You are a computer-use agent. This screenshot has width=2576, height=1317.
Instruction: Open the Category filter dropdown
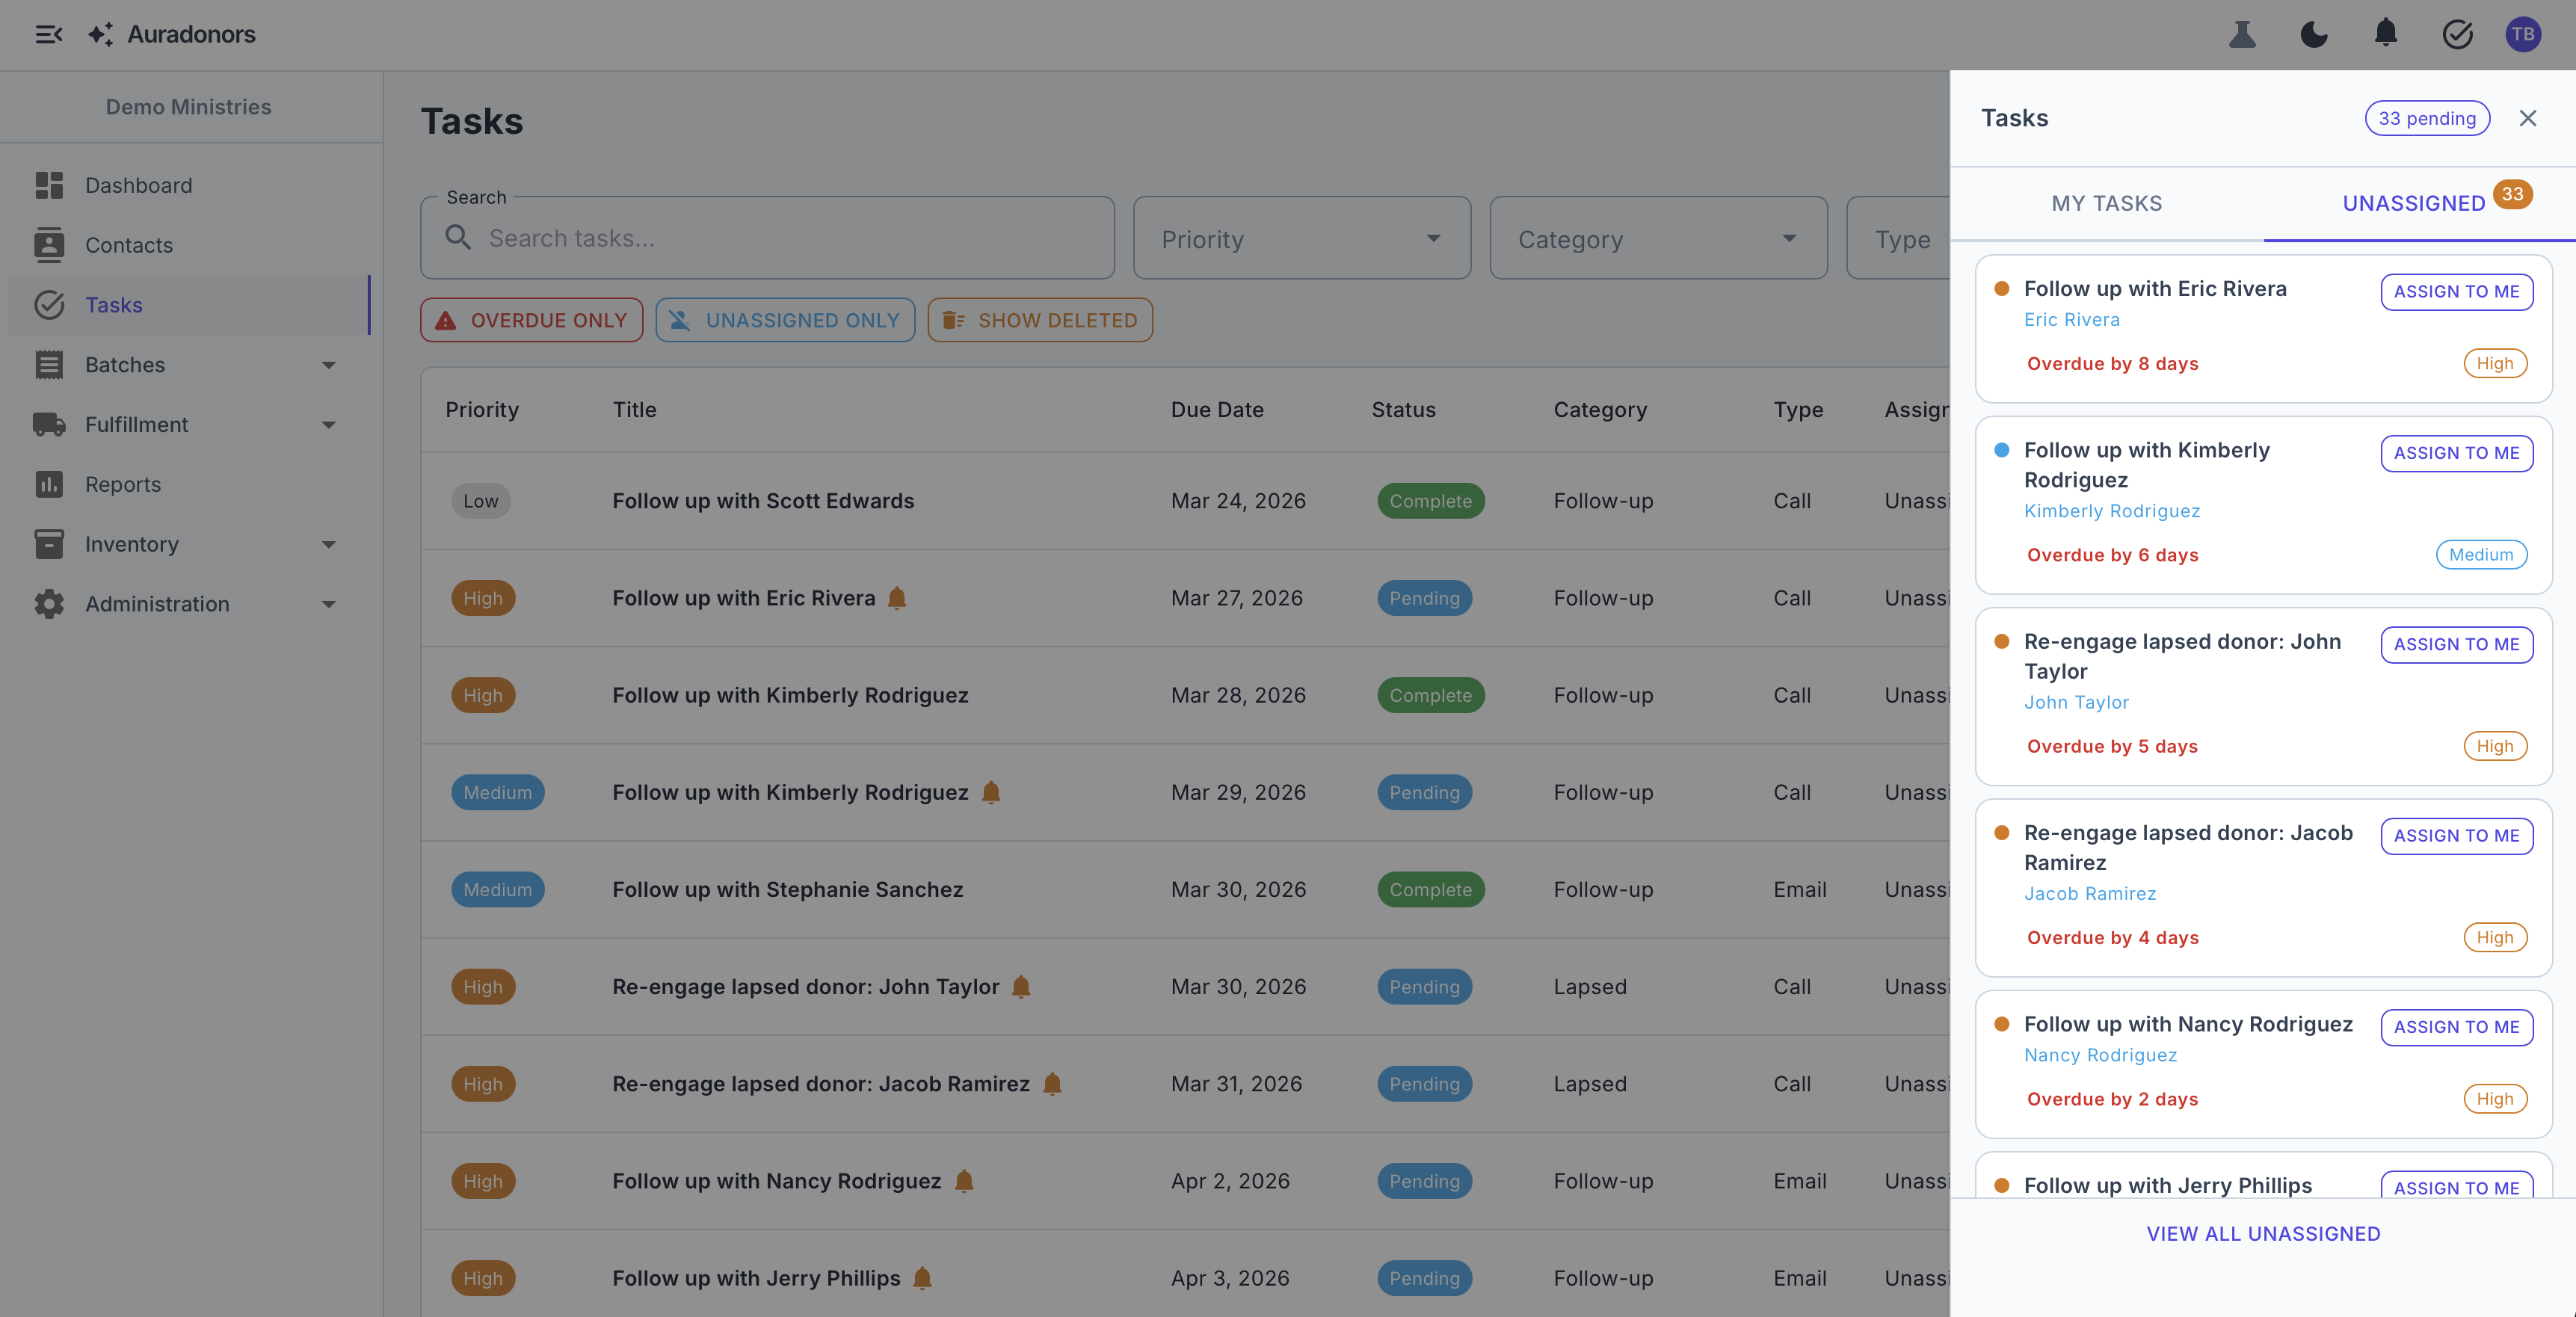click(x=1657, y=239)
